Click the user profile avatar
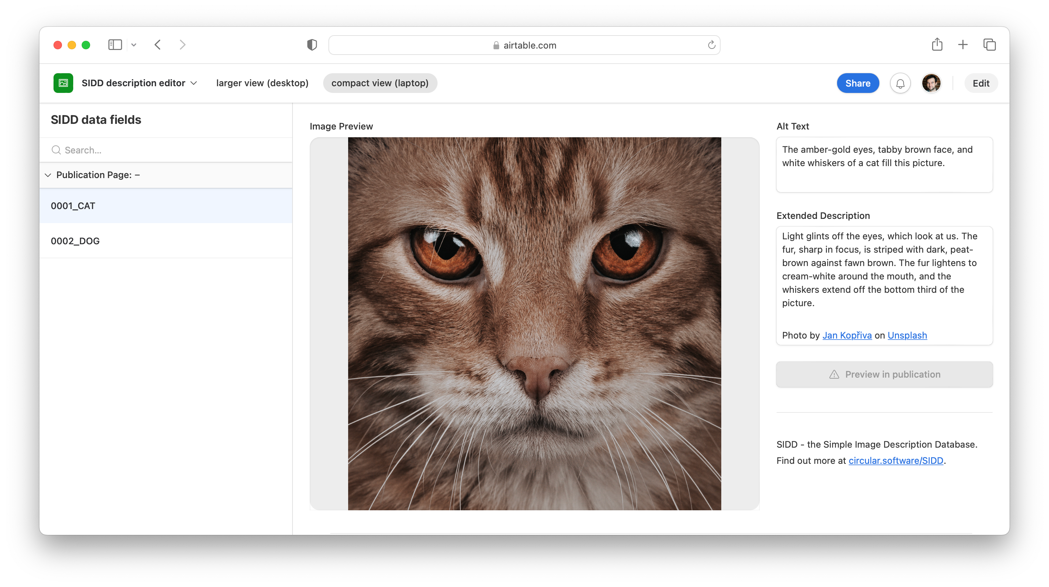The height and width of the screenshot is (587, 1049). (931, 83)
